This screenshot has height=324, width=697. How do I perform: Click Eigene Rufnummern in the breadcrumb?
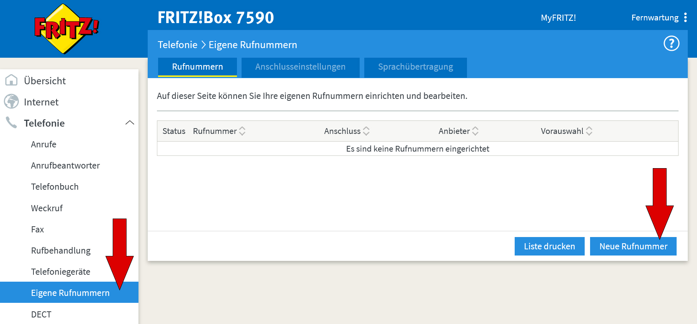pyautogui.click(x=253, y=45)
